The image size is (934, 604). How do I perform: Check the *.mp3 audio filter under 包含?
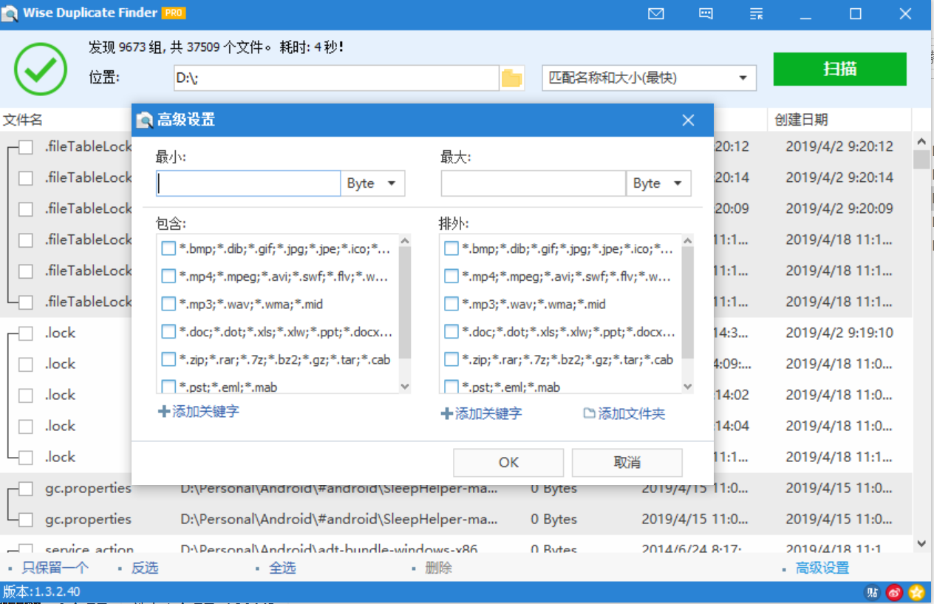(168, 304)
